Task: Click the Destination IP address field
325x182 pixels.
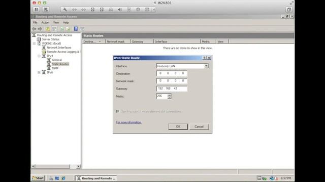Action: click(x=172, y=73)
